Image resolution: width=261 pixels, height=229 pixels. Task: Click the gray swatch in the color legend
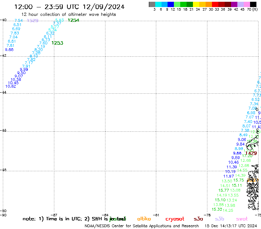point(152,4)
